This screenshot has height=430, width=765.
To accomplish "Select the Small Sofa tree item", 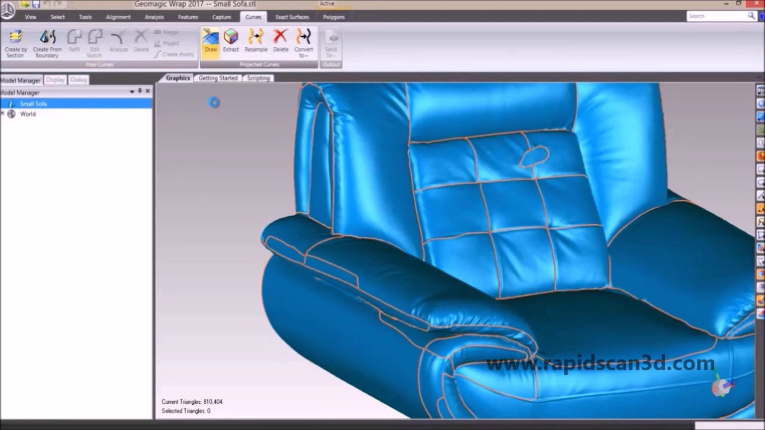I will pos(33,103).
